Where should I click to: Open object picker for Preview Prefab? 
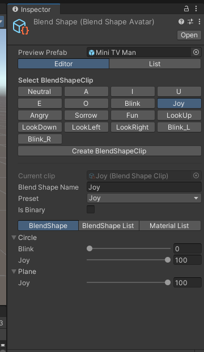196,52
